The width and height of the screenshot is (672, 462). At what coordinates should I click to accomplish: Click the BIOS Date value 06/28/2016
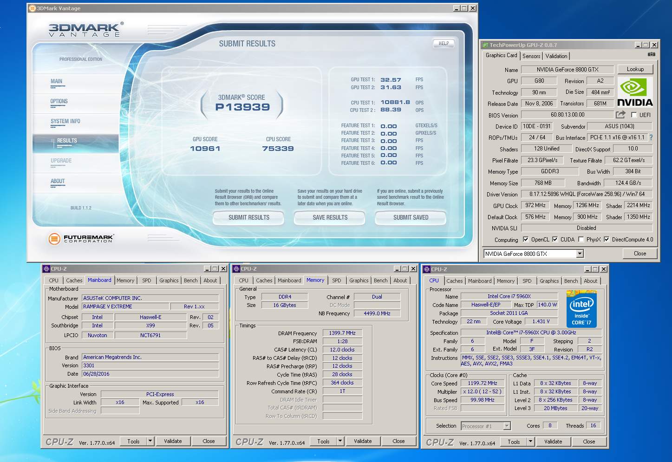coord(150,374)
